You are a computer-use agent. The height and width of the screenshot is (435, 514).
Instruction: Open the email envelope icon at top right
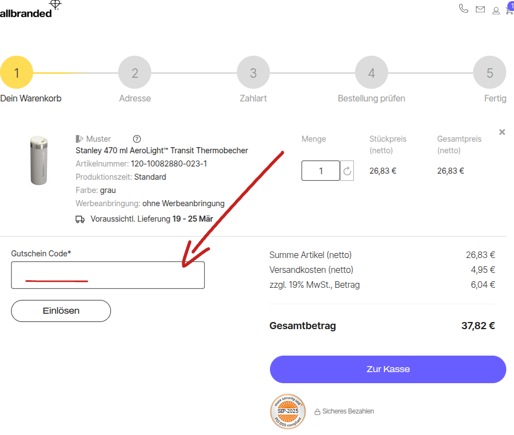coord(480,9)
